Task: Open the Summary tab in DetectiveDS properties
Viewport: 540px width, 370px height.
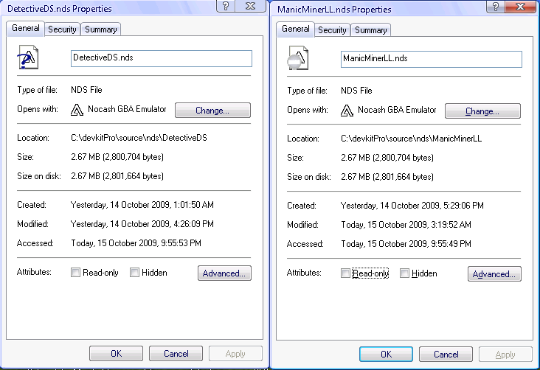Action: (100, 29)
